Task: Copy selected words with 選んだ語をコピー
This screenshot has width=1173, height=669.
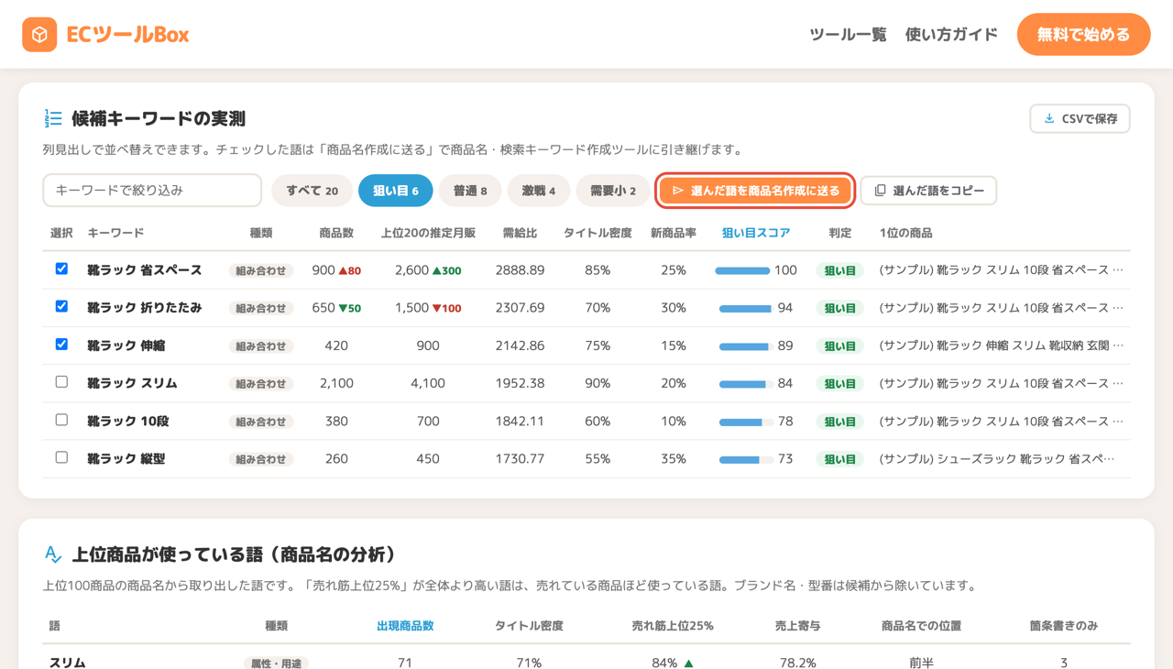Action: coord(928,191)
